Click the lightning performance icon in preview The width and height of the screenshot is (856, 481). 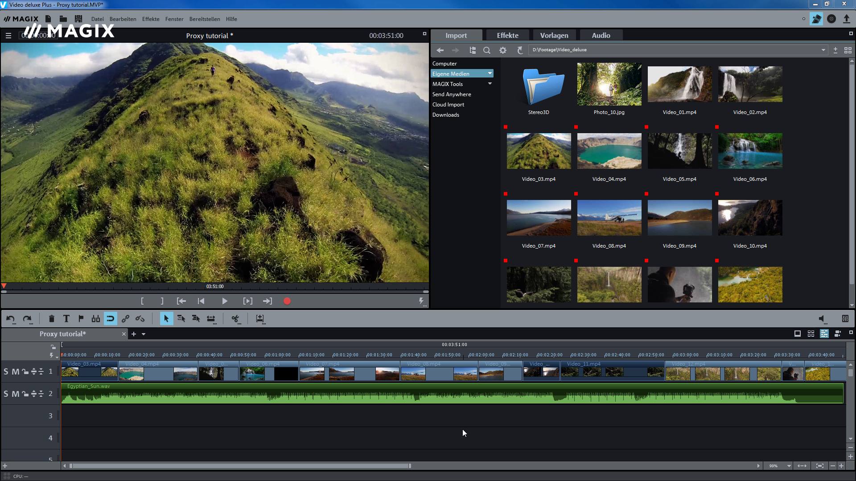click(x=421, y=302)
